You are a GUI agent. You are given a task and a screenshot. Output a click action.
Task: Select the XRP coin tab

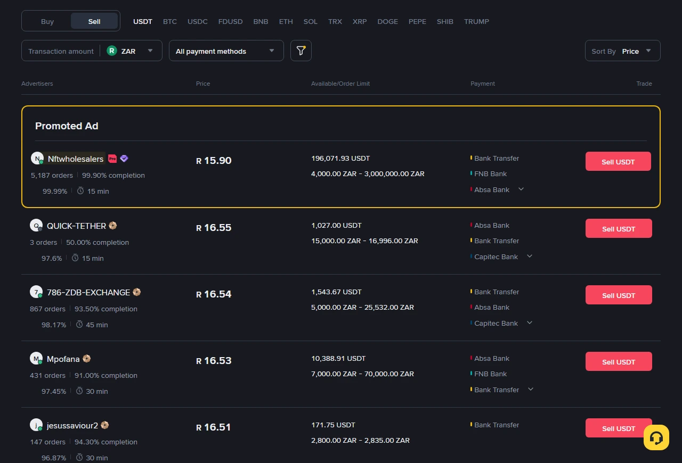[360, 21]
